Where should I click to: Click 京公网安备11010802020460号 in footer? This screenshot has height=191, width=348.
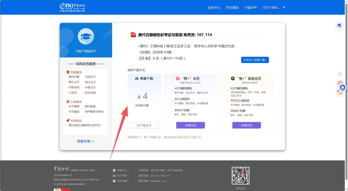(x=70, y=184)
